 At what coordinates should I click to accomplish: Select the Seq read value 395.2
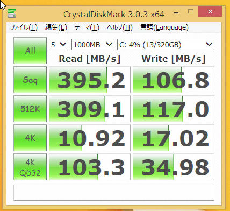click(90, 80)
